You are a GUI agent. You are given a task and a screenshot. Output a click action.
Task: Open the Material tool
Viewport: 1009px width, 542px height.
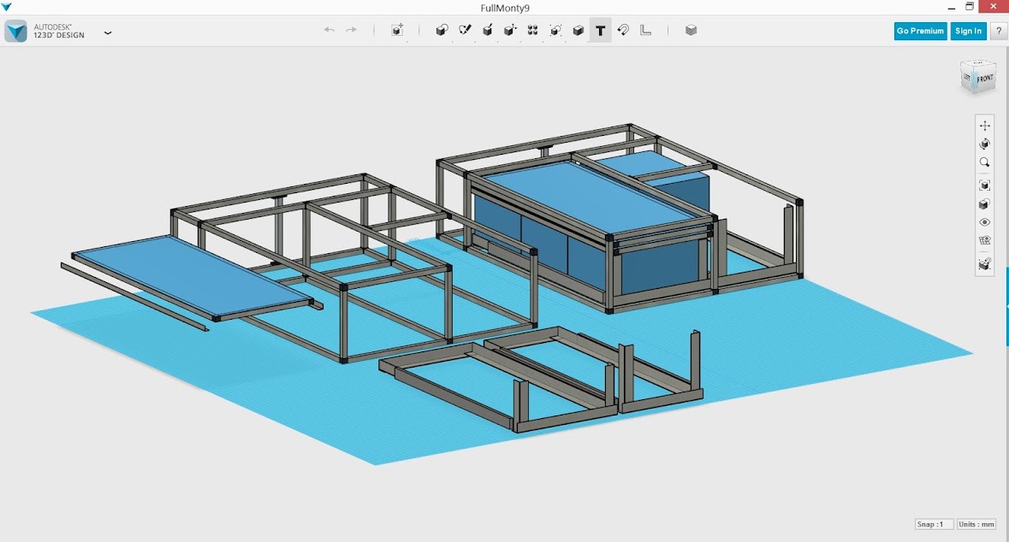click(x=691, y=31)
